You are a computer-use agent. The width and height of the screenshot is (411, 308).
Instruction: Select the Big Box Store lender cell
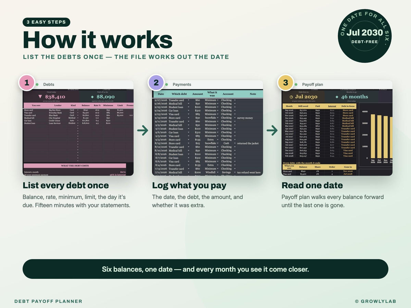[54, 110]
